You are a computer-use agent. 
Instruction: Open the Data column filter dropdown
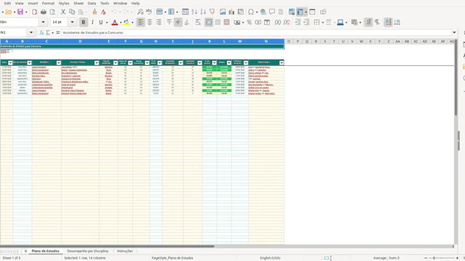click(x=10, y=63)
